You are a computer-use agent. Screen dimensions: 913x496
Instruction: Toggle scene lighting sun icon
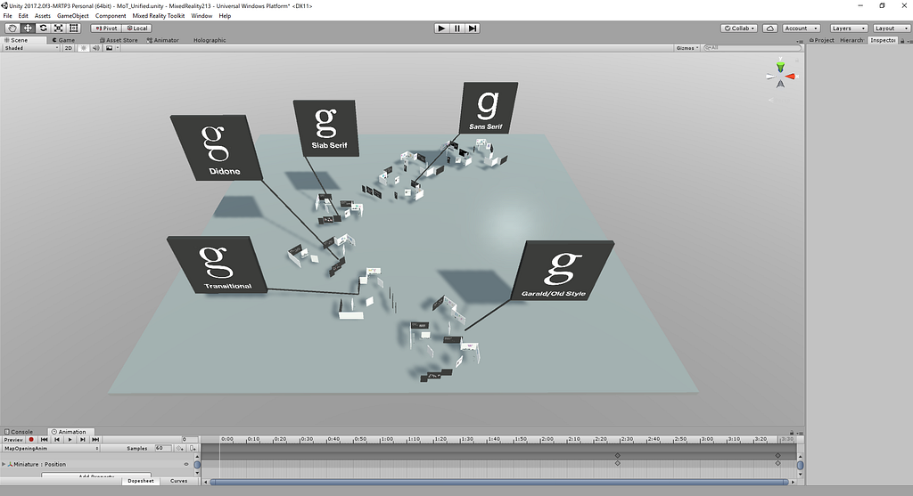83,48
